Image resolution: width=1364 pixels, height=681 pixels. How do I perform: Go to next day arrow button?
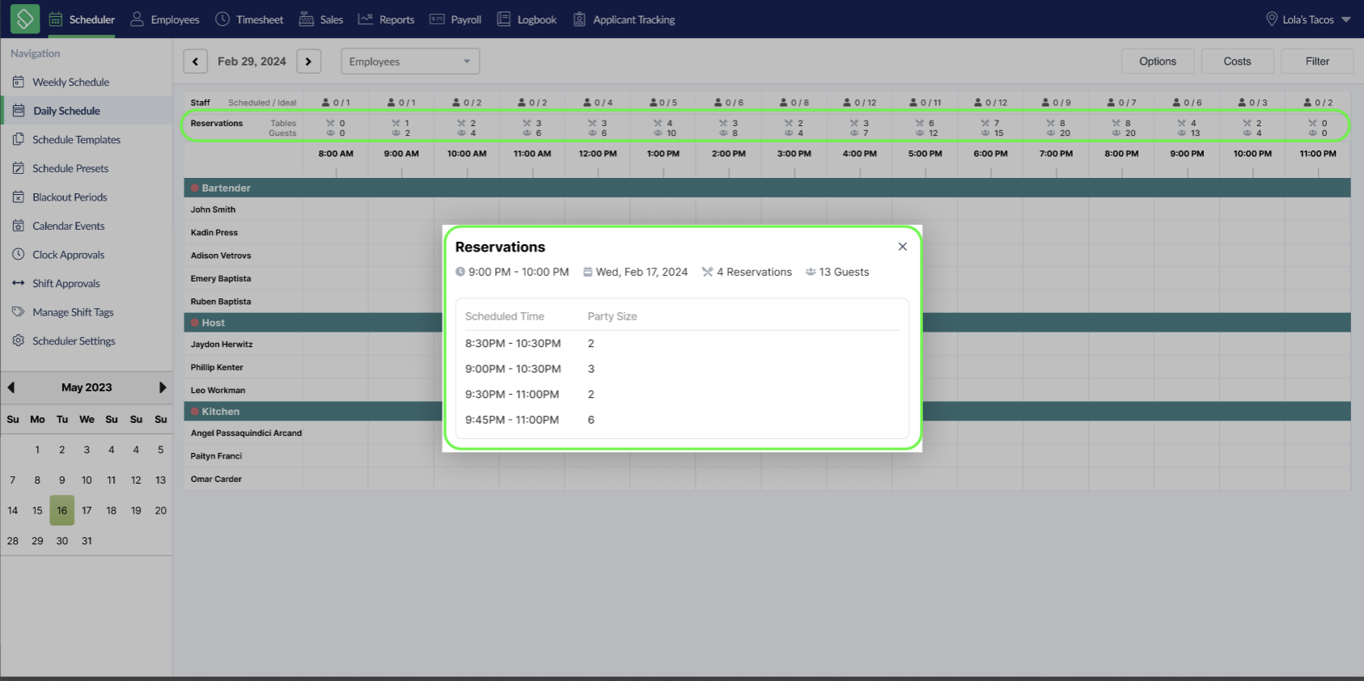(309, 61)
